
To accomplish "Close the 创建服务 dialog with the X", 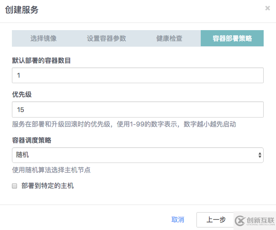I will [267, 8].
